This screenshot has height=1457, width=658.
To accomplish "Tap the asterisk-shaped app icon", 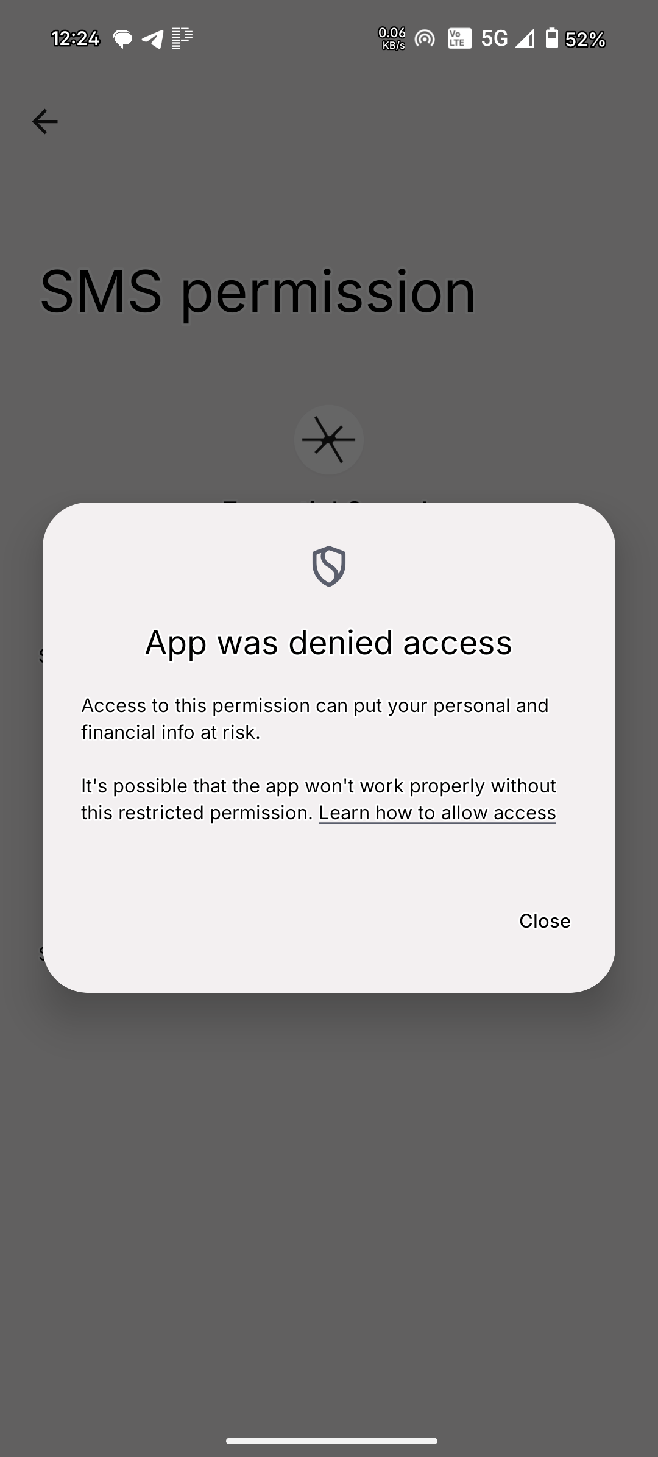I will [329, 440].
